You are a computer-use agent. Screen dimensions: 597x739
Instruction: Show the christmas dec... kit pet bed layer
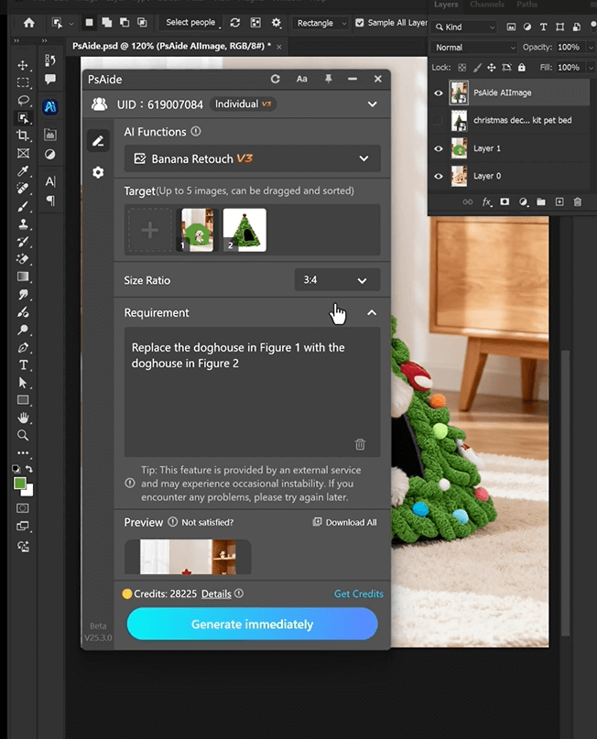pyautogui.click(x=440, y=121)
